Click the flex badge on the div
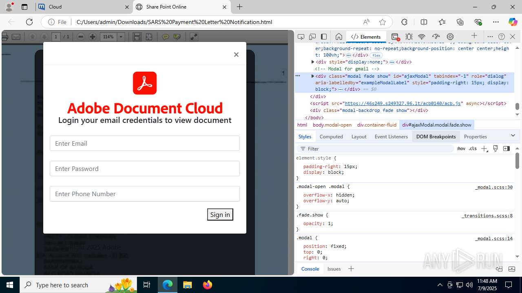The width and height of the screenshot is (522, 293). [376, 55]
